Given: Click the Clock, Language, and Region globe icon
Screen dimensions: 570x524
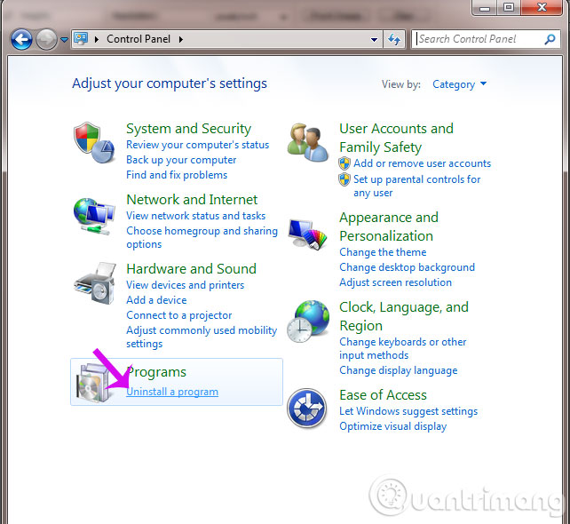Looking at the screenshot, I should 308,322.
